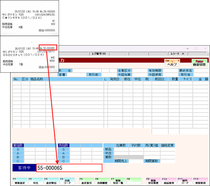The height and width of the screenshot is (186, 210).
Task: Click the 中在 column header
Action: click(138, 79)
